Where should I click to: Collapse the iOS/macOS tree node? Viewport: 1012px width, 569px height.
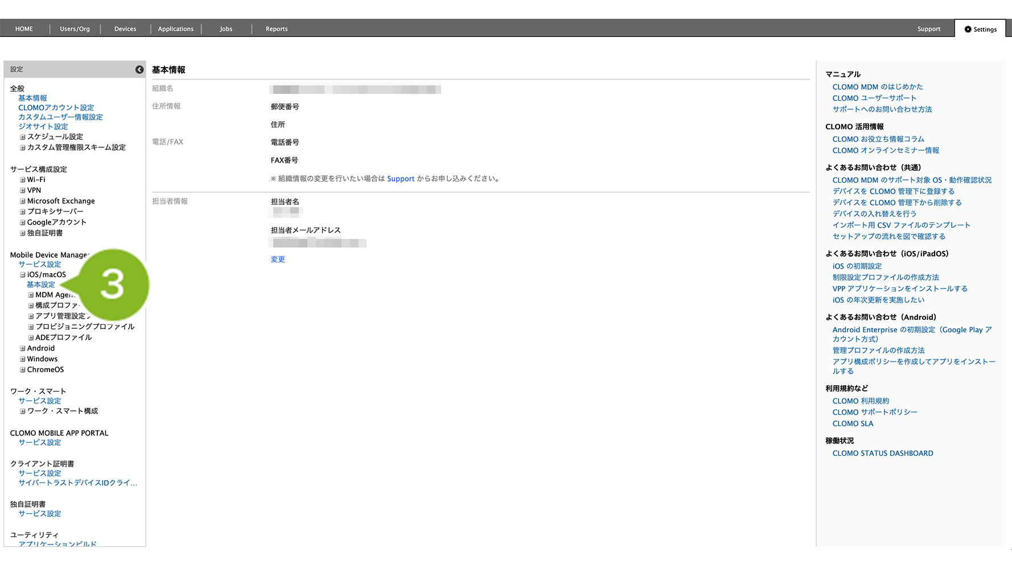tap(23, 275)
